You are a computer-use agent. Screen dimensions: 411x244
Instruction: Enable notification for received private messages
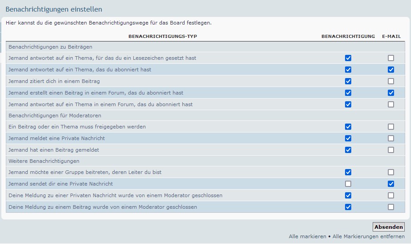348,184
